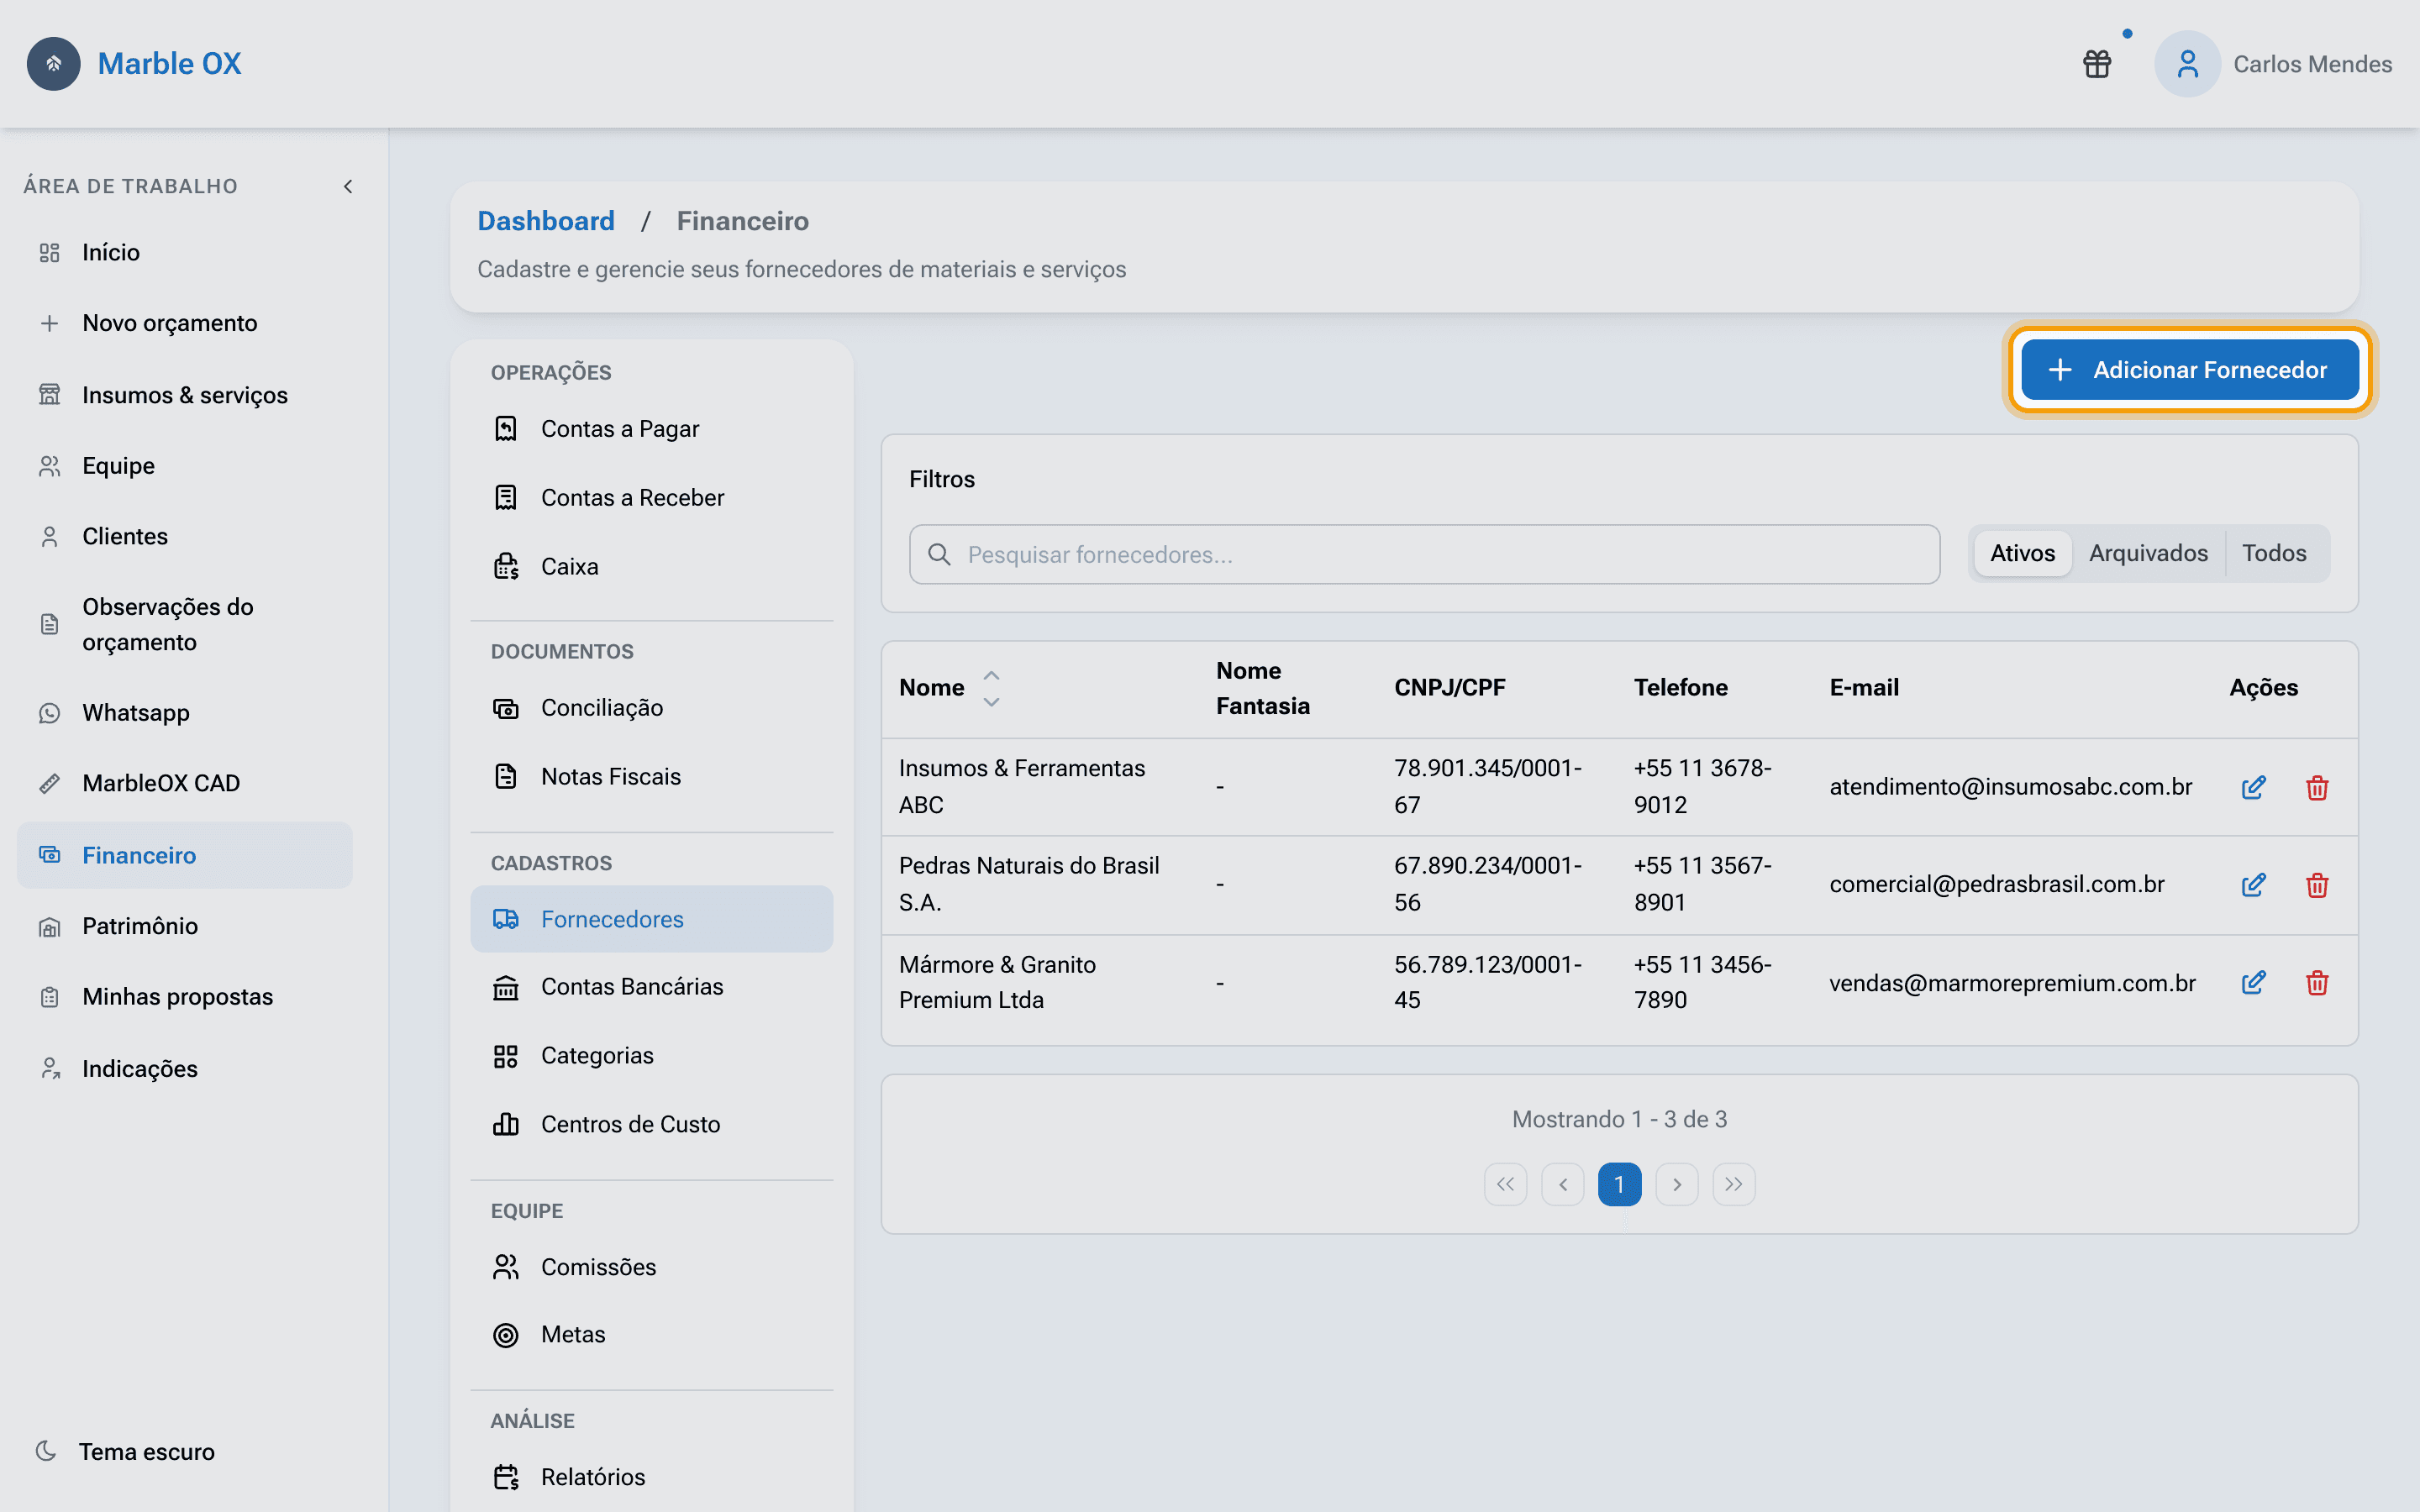The width and height of the screenshot is (2420, 1512).
Task: Go to the first page of results
Action: coord(1505,1184)
